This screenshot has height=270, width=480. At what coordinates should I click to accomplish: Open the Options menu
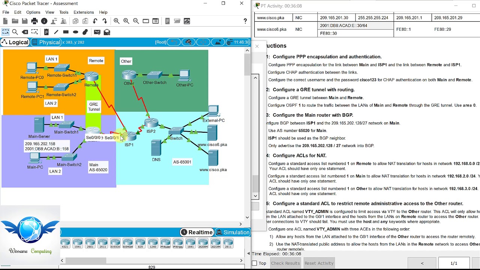[33, 12]
